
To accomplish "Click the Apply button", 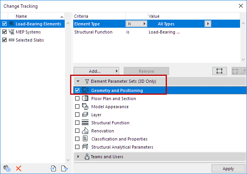I will [228, 169].
